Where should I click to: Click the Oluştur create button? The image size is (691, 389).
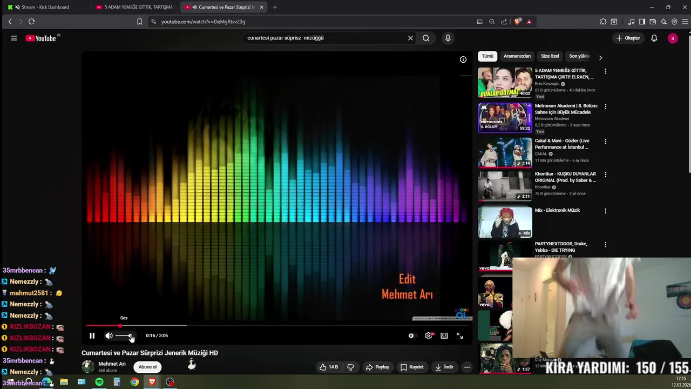pos(628,38)
